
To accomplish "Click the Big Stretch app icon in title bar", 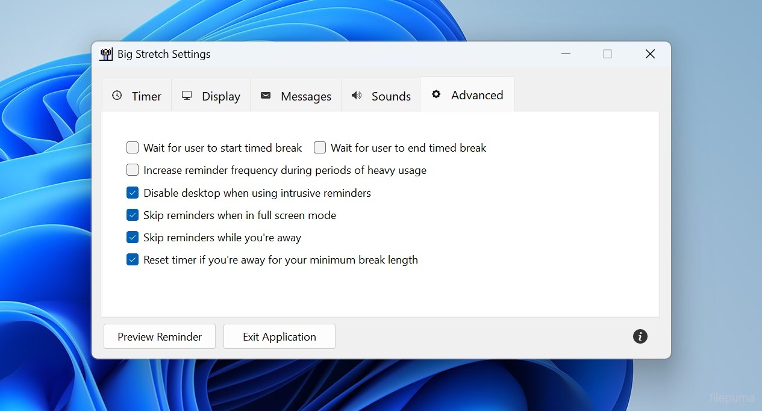I will tap(106, 54).
